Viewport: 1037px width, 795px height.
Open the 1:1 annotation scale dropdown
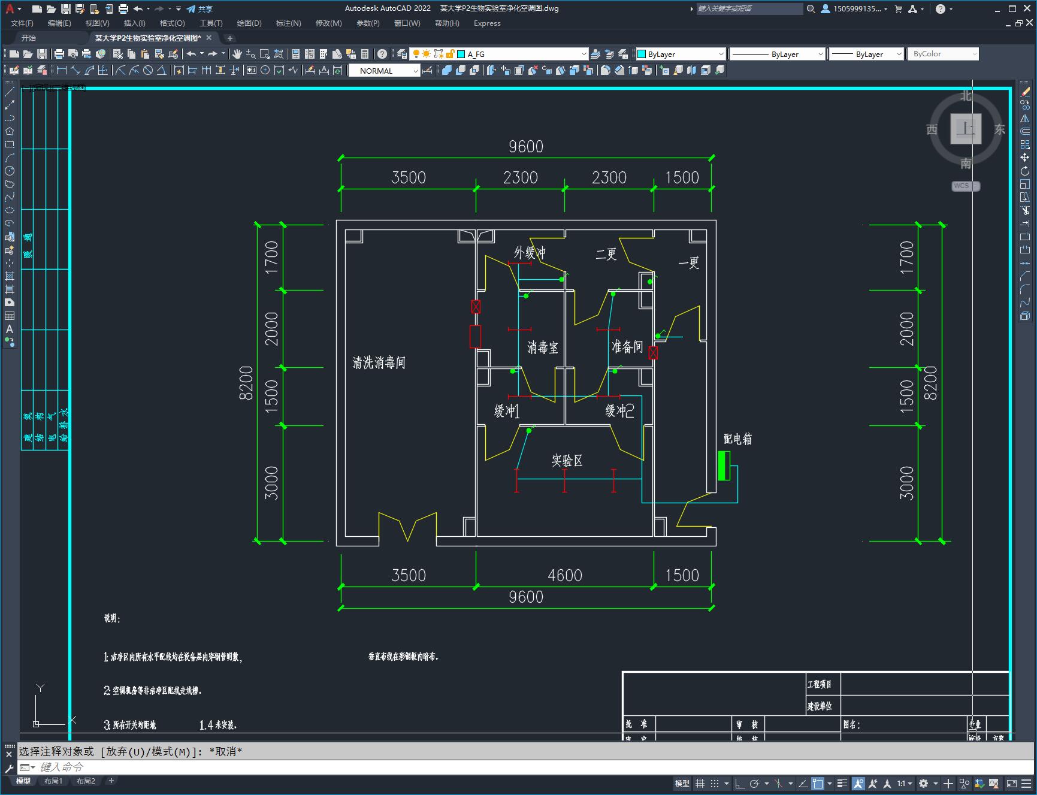click(904, 784)
